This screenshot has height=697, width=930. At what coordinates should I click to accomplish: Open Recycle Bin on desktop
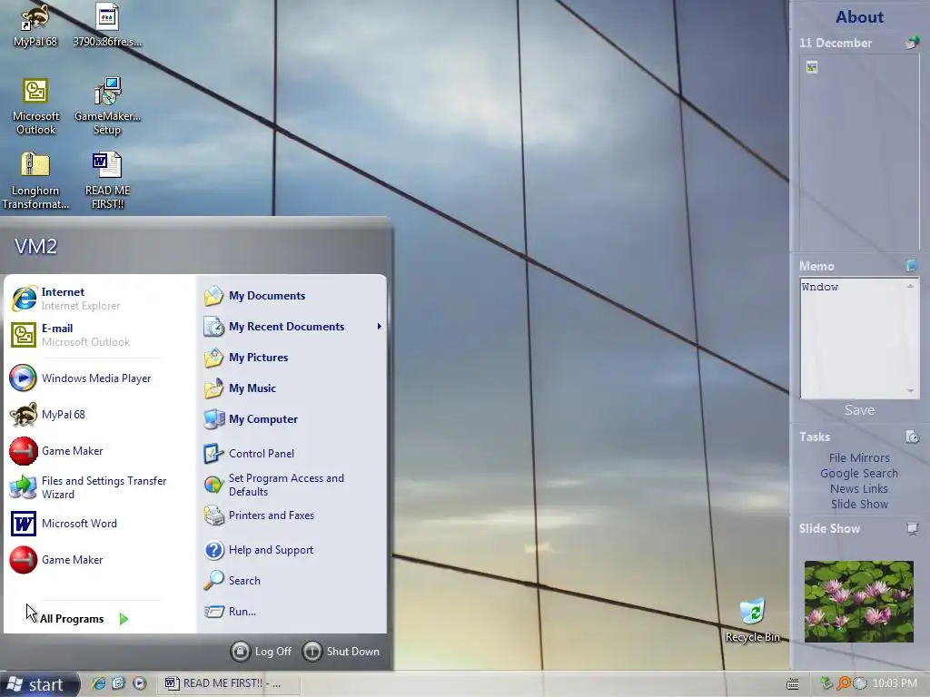[753, 621]
